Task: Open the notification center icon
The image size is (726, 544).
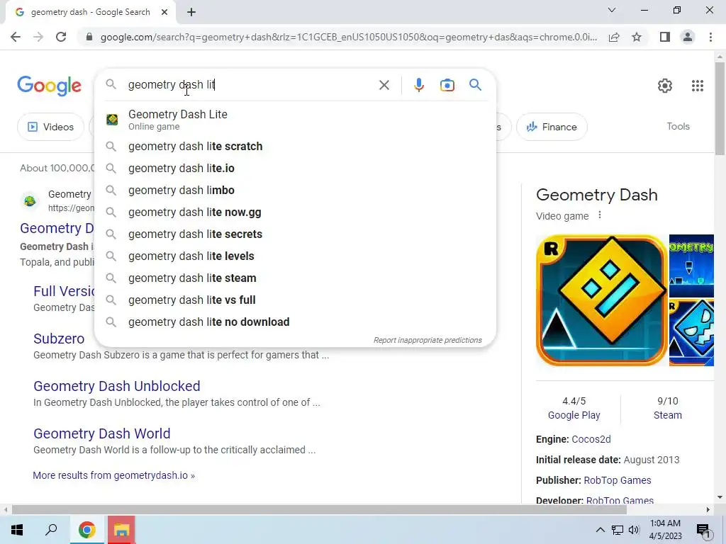Action: coord(703,530)
